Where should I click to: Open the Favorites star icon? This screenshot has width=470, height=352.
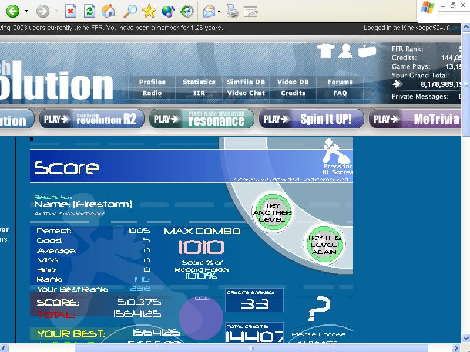(x=149, y=11)
